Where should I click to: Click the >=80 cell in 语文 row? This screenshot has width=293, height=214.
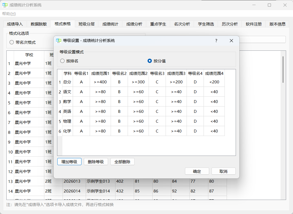pos(100,92)
